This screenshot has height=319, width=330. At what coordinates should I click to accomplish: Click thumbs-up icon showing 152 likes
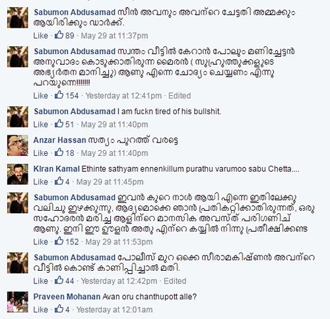(59, 241)
